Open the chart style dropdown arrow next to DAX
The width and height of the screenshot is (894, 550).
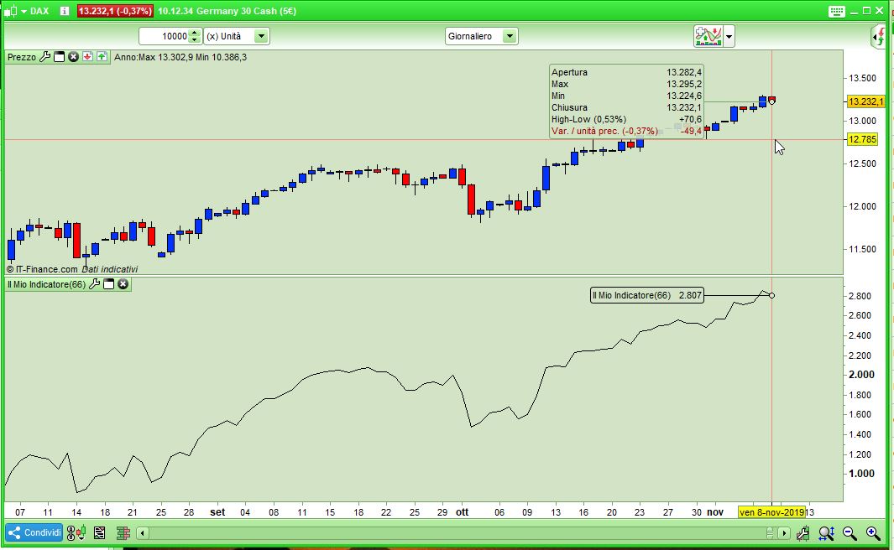point(24,12)
